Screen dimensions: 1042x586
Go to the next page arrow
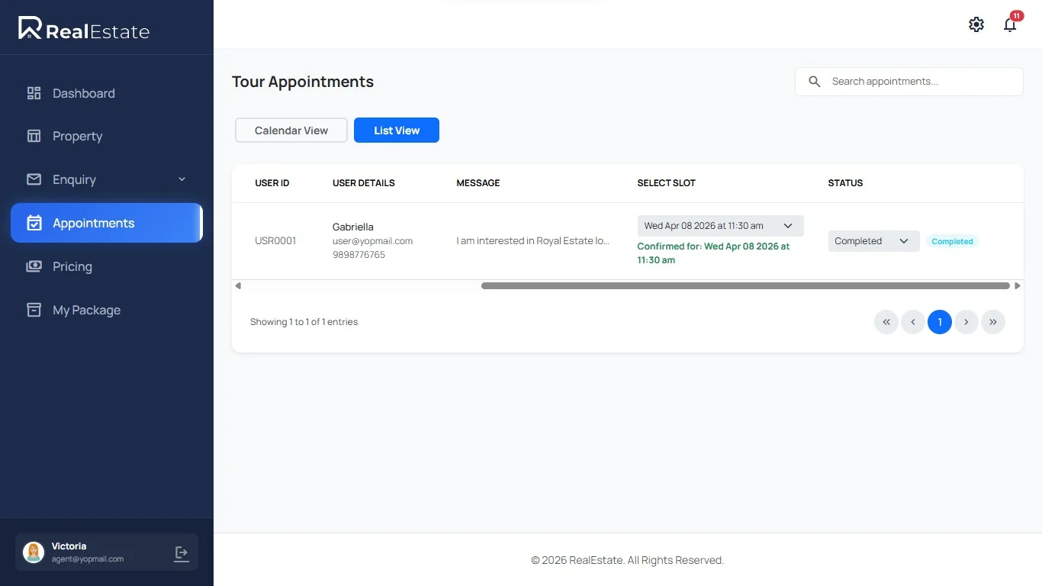pyautogui.click(x=966, y=322)
